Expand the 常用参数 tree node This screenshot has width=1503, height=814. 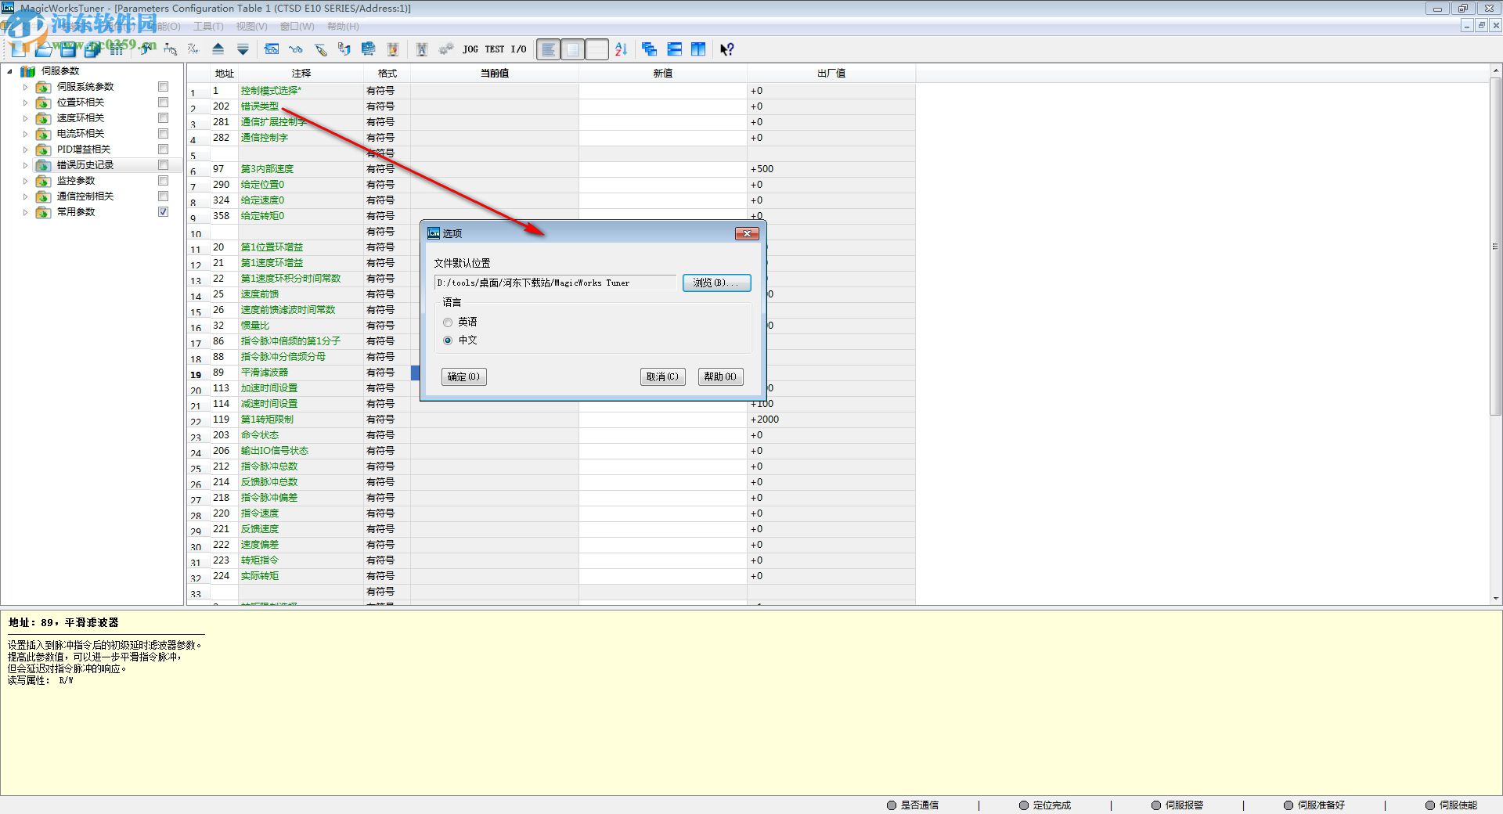(x=25, y=212)
